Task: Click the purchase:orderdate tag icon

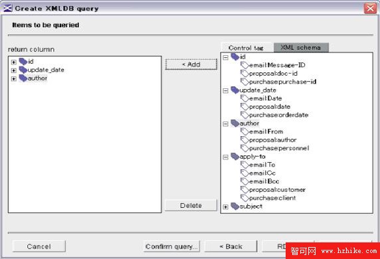Action: (x=244, y=115)
